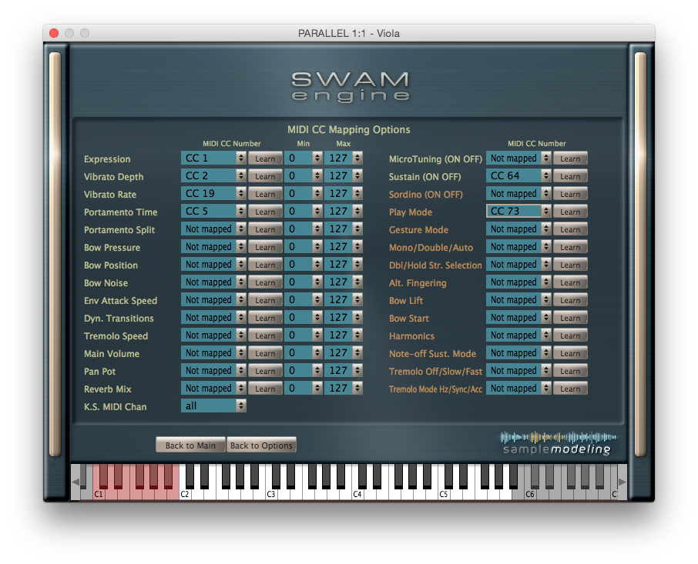Open the Play Mode CC 73 dropdown
Image resolution: width=698 pixels, height=564 pixels.
pos(518,211)
